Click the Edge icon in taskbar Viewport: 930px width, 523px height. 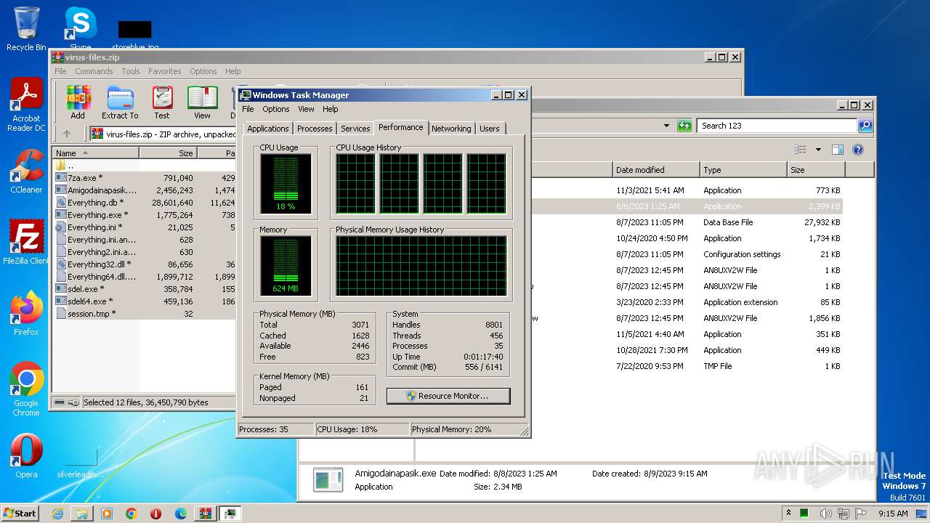[181, 514]
